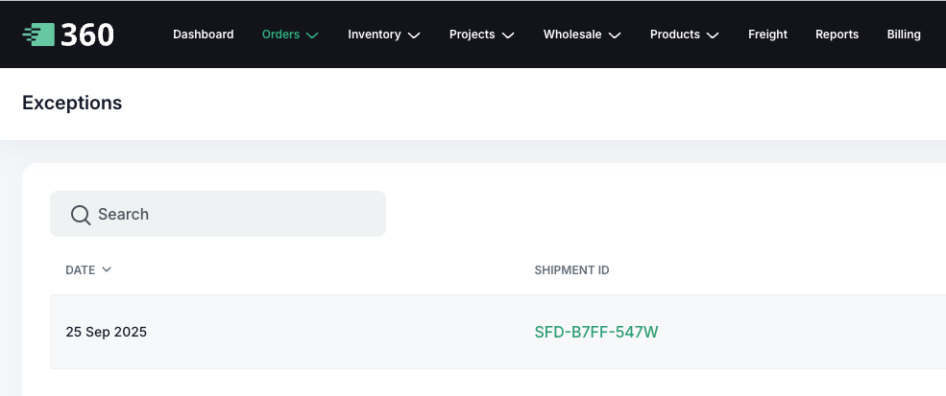946x396 pixels.
Task: Click the SHIPMENT ID column header
Action: click(571, 270)
